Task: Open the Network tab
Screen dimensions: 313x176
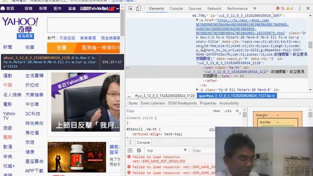Action: click(x=214, y=9)
